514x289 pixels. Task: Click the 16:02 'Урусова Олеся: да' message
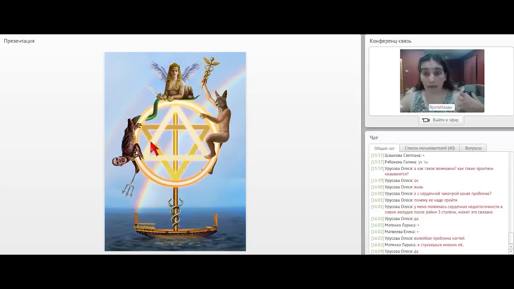pos(395,219)
